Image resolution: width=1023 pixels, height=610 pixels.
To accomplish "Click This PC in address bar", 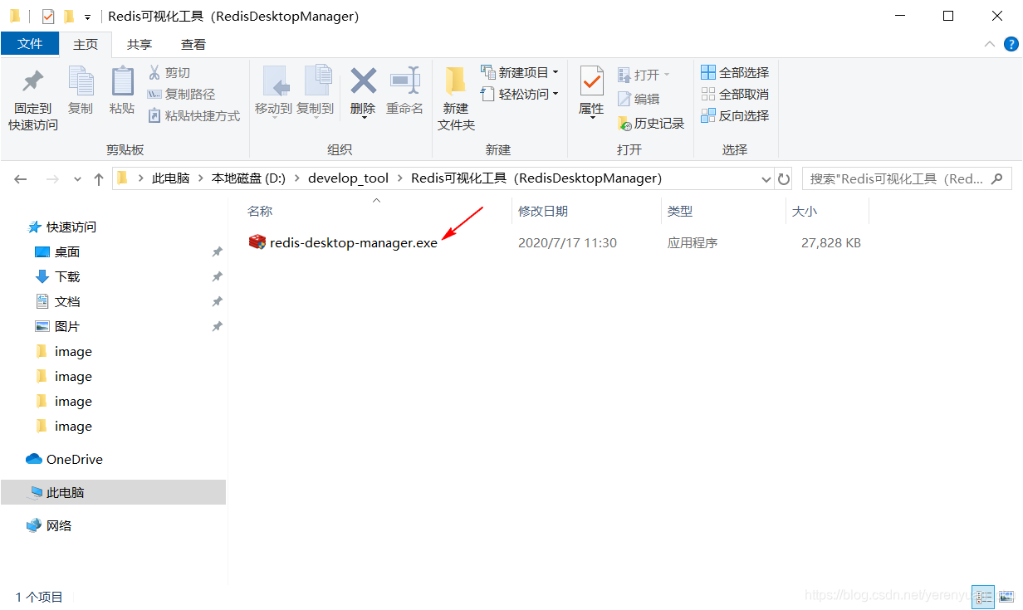I will (x=170, y=178).
